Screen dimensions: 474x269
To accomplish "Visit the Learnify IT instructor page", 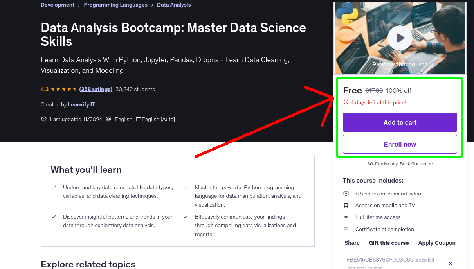I will click(81, 104).
